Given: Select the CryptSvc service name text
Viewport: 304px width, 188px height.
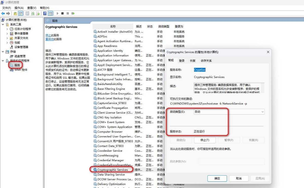Looking at the screenshot, I should (200, 70).
